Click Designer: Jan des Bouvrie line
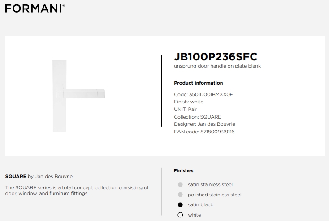329x221 pixels. [204, 124]
